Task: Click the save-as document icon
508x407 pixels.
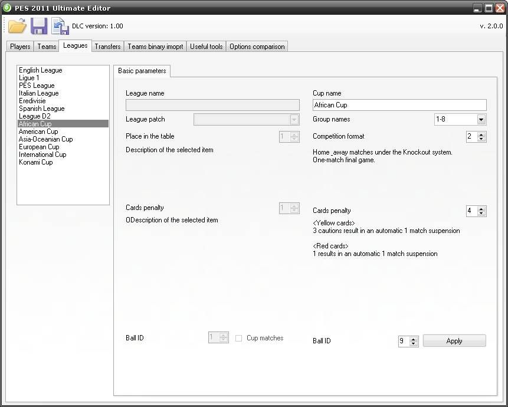Action: pyautogui.click(x=60, y=26)
